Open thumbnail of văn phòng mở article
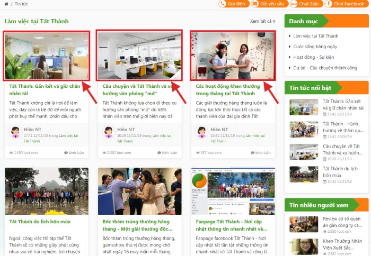Screen dimensions: 371x256 click(139, 56)
